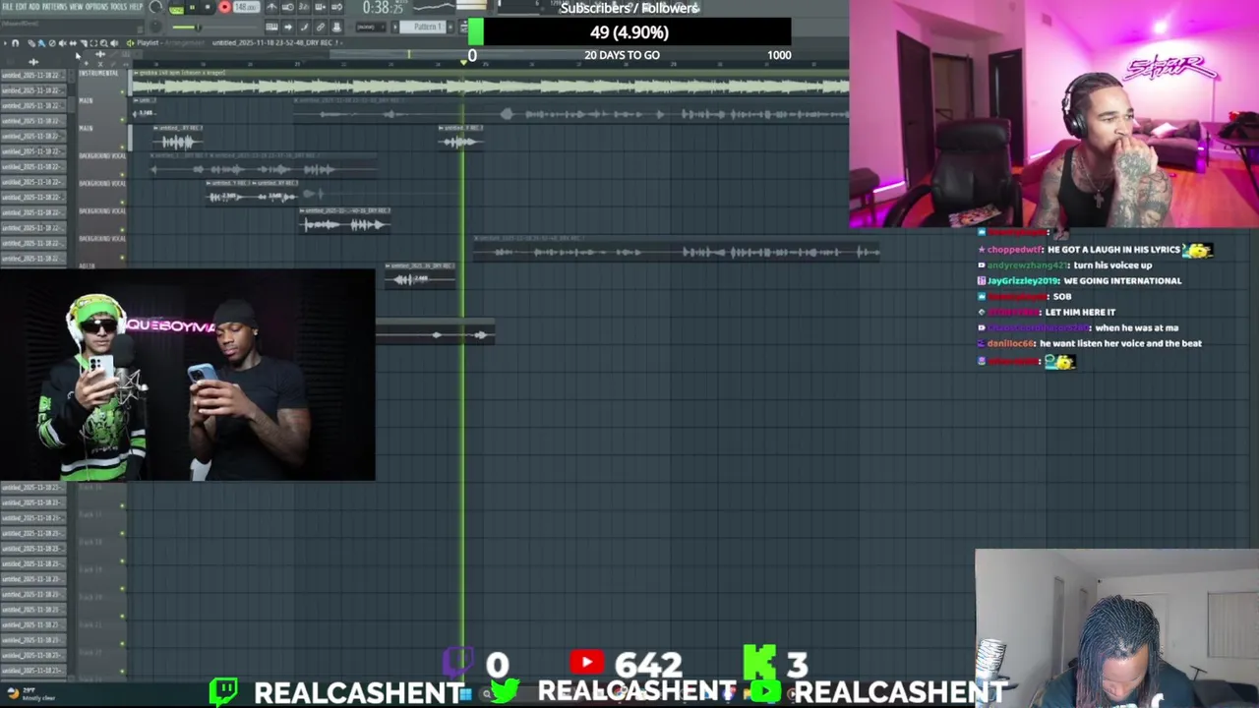Toggle the step editing arrow icon
1259x708 pixels.
(288, 27)
